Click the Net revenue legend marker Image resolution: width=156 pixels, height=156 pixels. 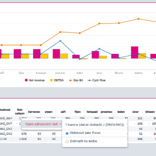coord(26,80)
